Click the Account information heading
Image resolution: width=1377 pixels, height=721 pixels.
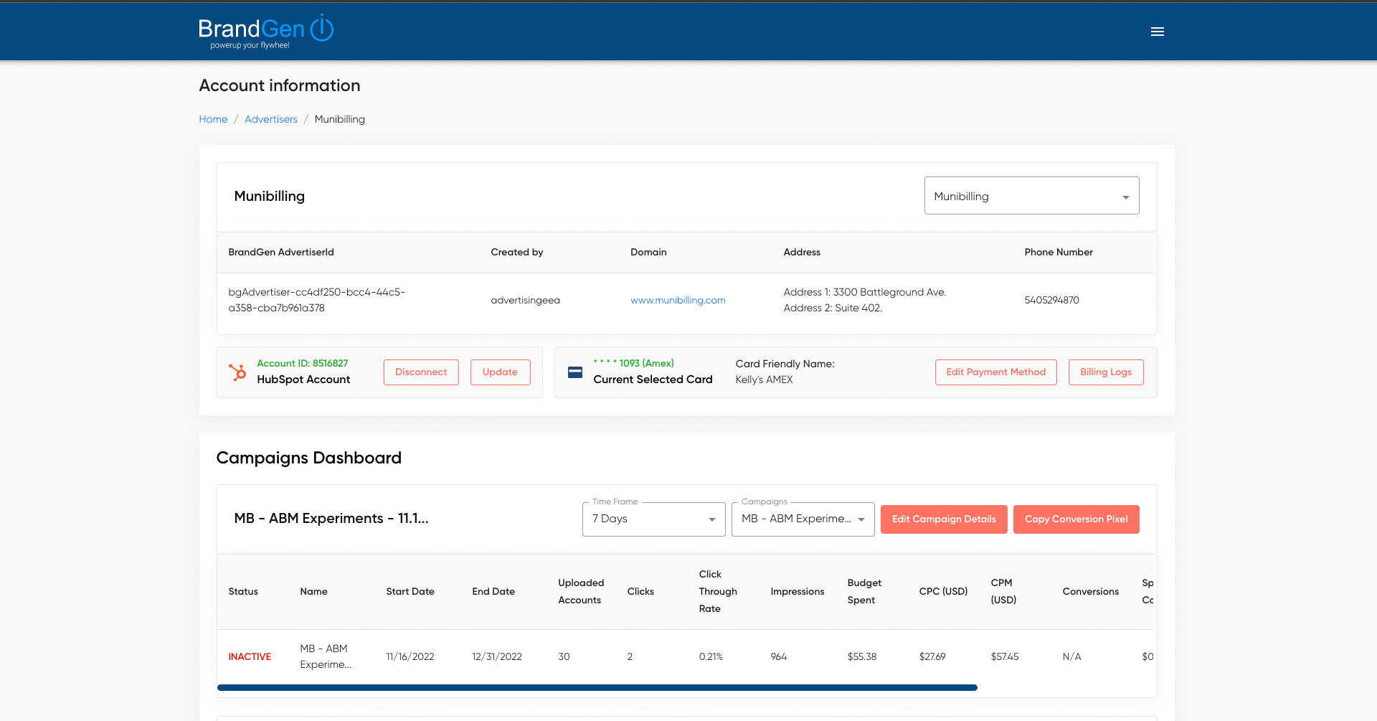(280, 85)
